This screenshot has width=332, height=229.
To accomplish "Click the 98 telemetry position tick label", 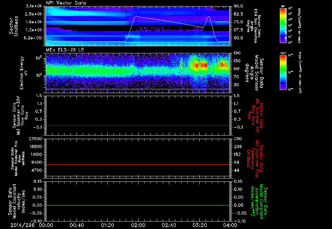I will pyautogui.click(x=236, y=162).
